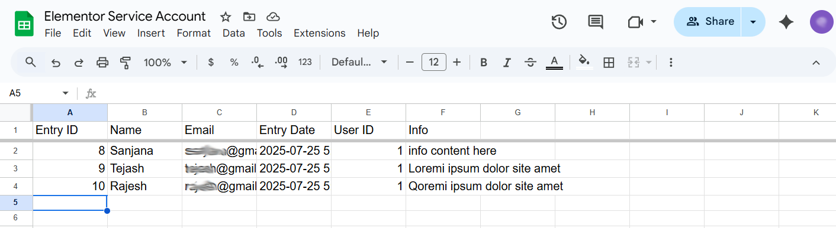This screenshot has width=836, height=228.
Task: Select the 'Sanjana' cell
Action: click(x=145, y=151)
